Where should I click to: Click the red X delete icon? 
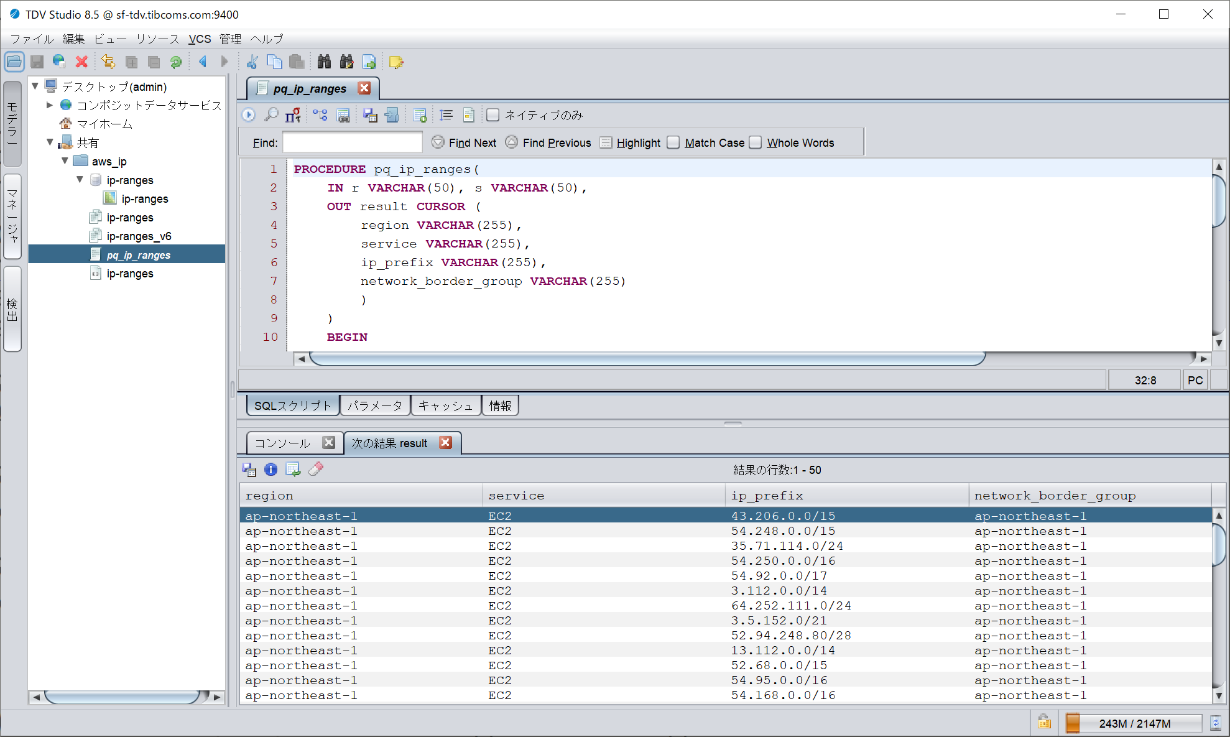[x=81, y=62]
